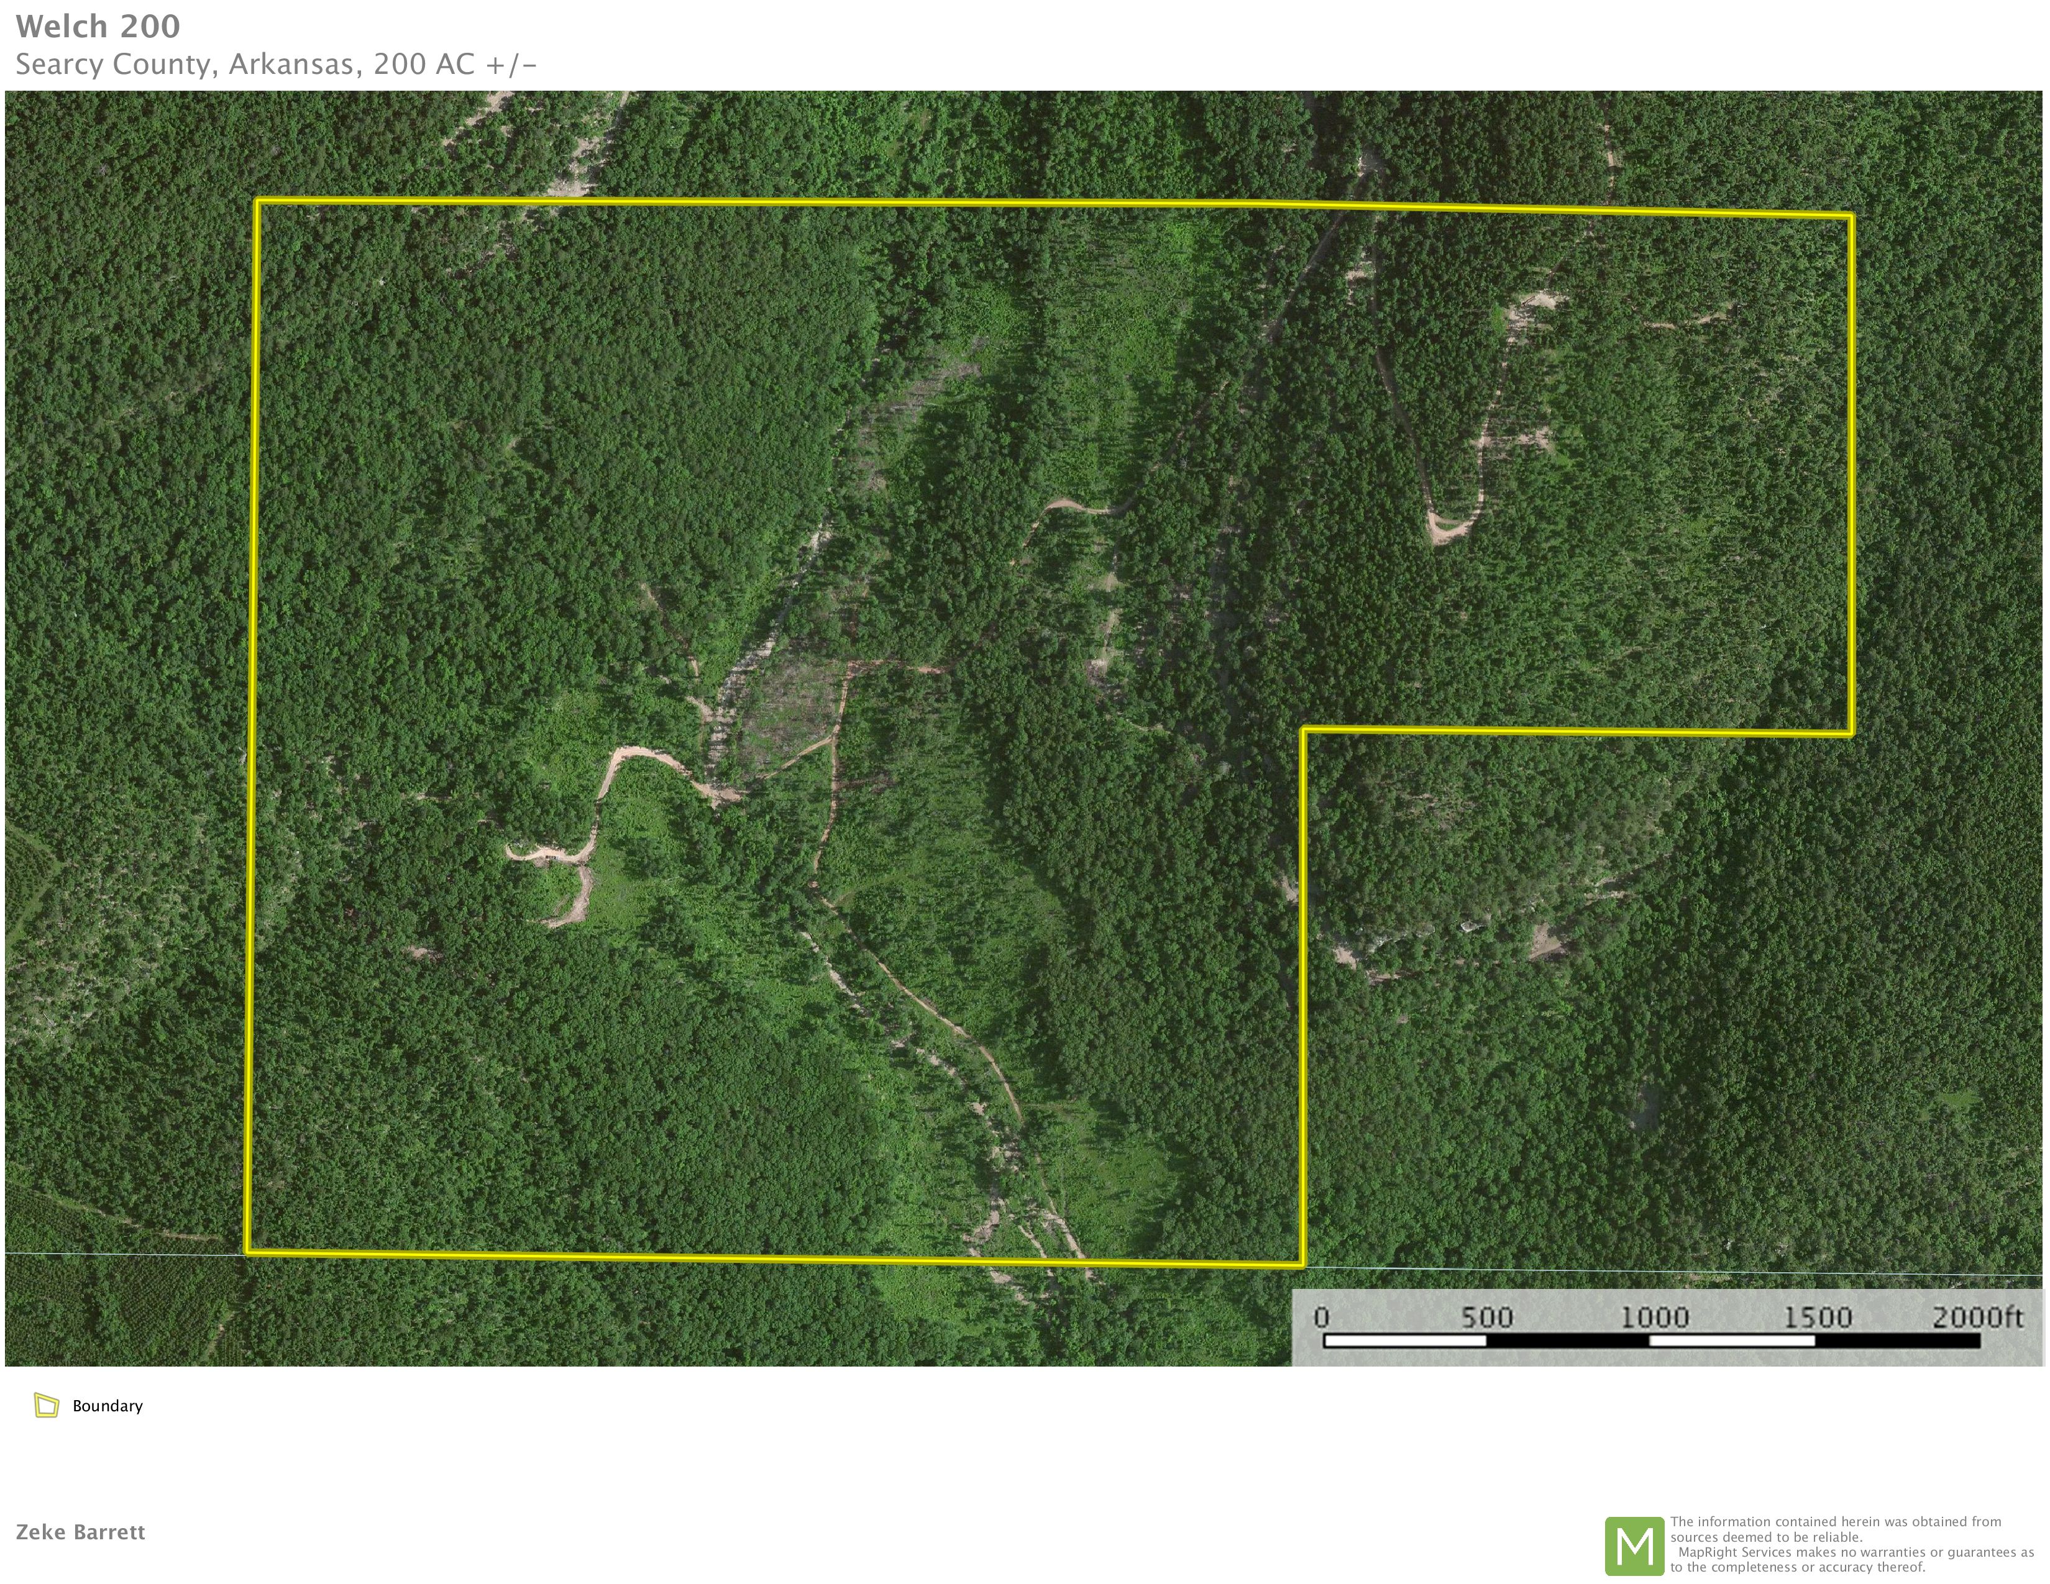The height and width of the screenshot is (1584, 2050).
Task: Click the 0 mark on scale bar
Action: coord(1322,1318)
